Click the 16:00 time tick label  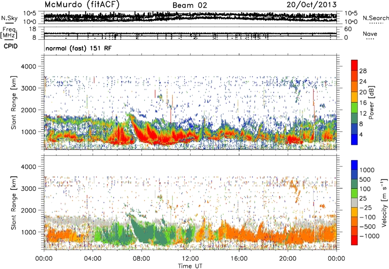click(239, 259)
